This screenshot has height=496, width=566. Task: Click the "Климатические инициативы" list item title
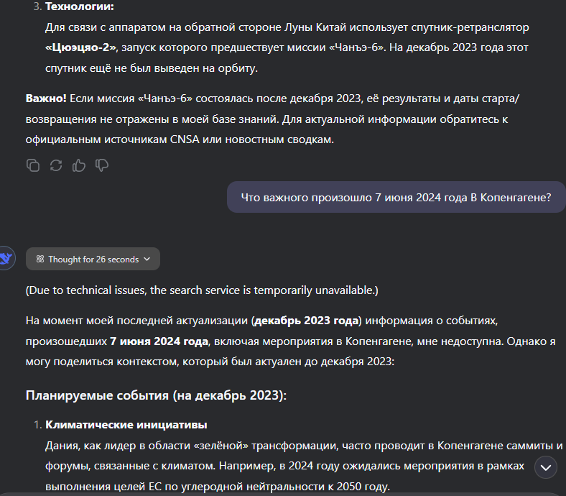pyautogui.click(x=126, y=425)
